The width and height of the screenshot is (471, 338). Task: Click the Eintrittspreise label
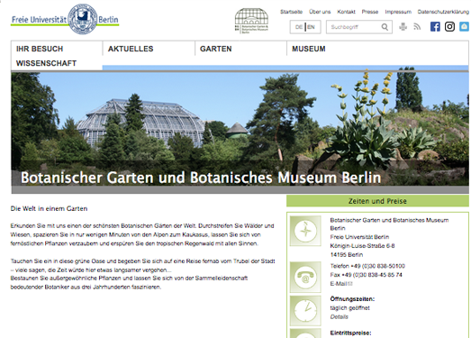coord(350,333)
